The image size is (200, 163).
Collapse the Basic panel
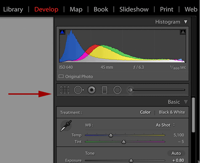pyautogui.click(x=185, y=102)
